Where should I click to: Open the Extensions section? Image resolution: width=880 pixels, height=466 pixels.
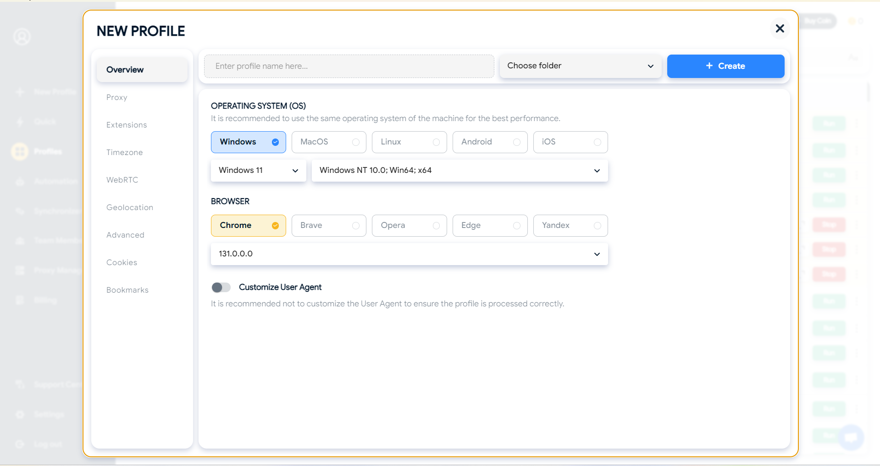(x=127, y=125)
